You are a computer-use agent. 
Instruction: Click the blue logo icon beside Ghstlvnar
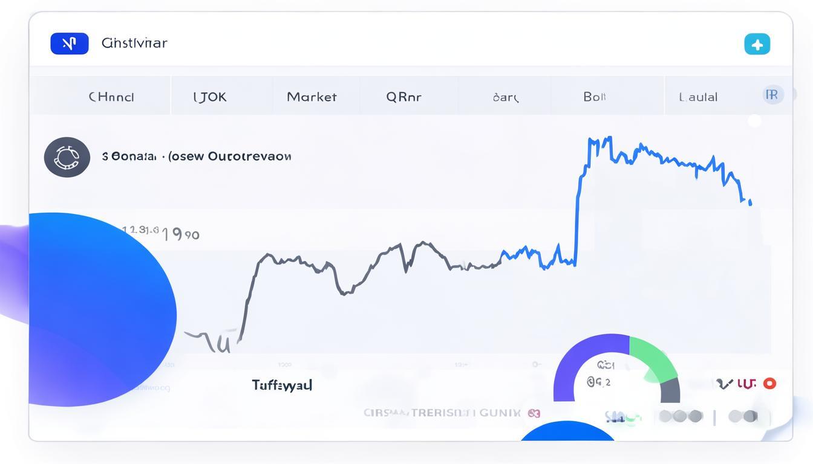tap(70, 43)
